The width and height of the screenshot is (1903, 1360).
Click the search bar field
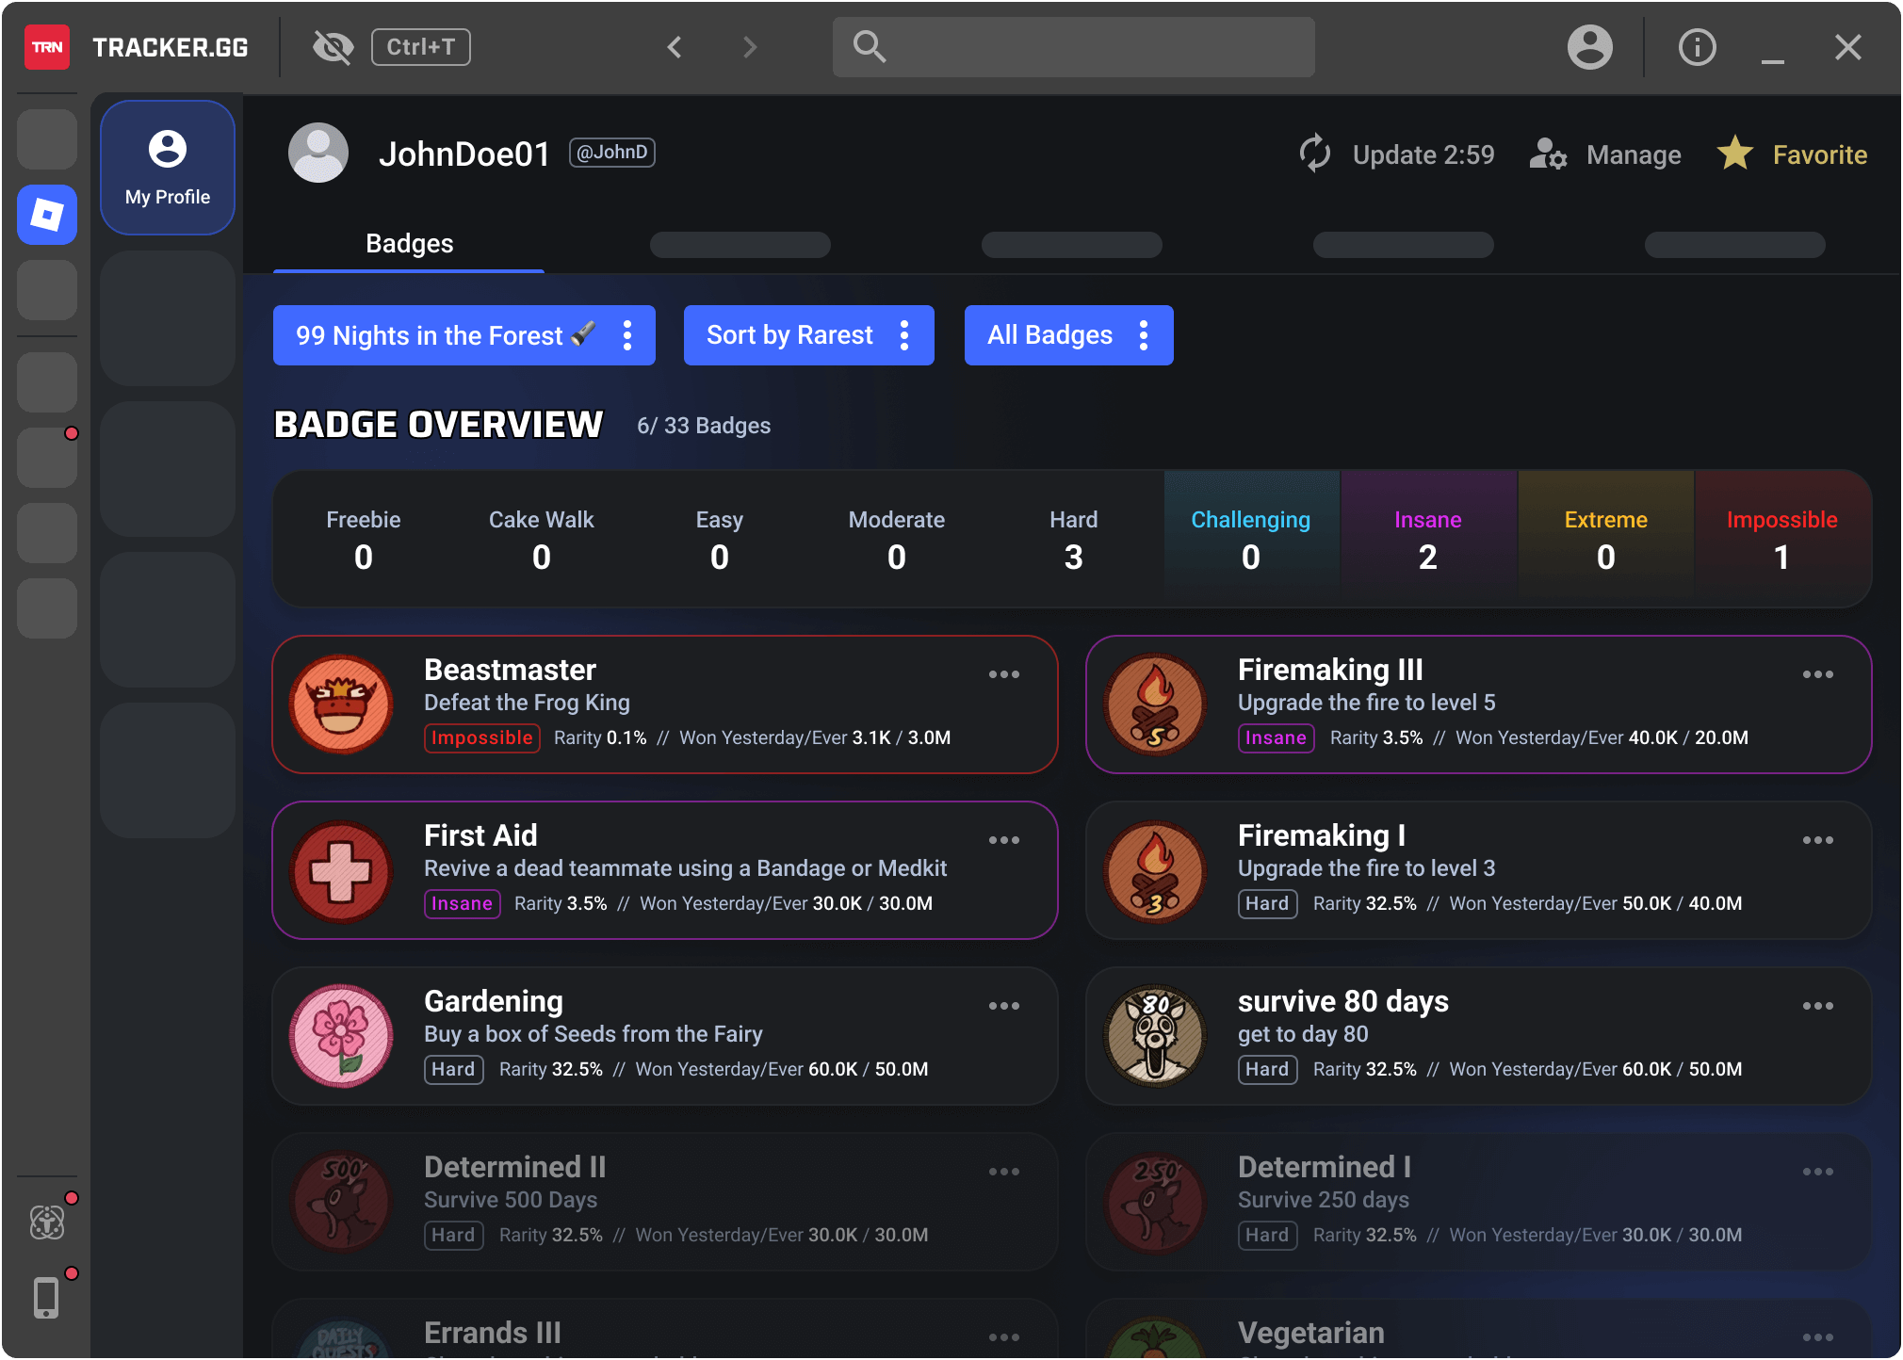coord(1074,47)
